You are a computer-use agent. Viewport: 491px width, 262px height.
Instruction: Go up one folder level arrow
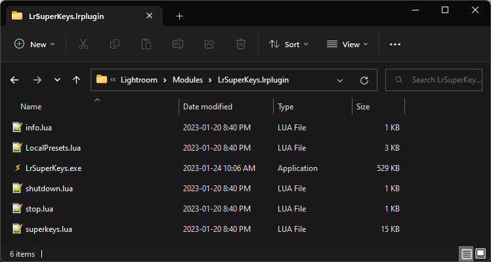tap(76, 80)
